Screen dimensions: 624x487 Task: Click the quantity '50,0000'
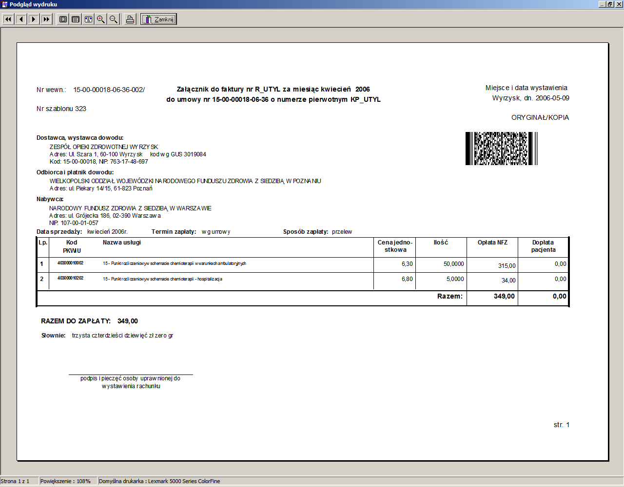click(454, 263)
